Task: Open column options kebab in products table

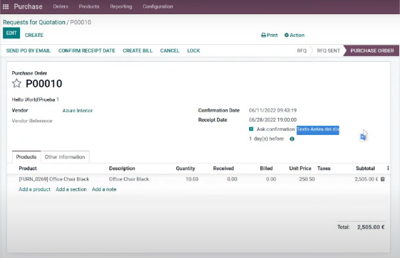Action: coord(388,168)
